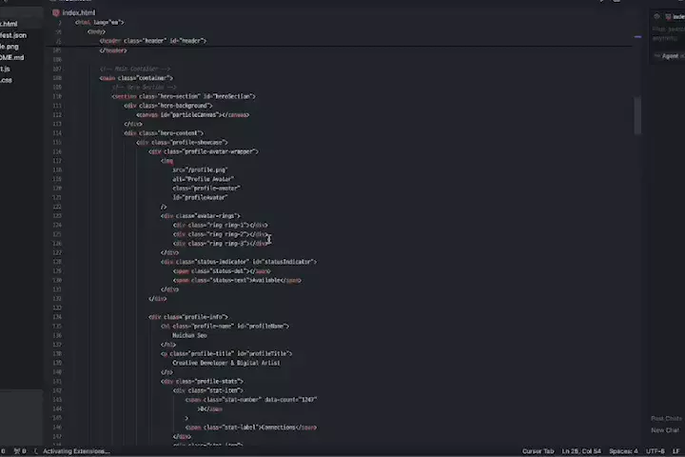The width and height of the screenshot is (685, 457).
Task: Click the errors count in status bar
Action: click(3, 451)
